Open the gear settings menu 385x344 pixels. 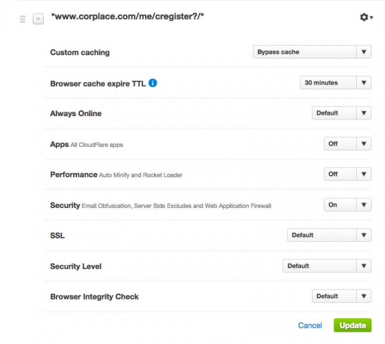click(366, 17)
